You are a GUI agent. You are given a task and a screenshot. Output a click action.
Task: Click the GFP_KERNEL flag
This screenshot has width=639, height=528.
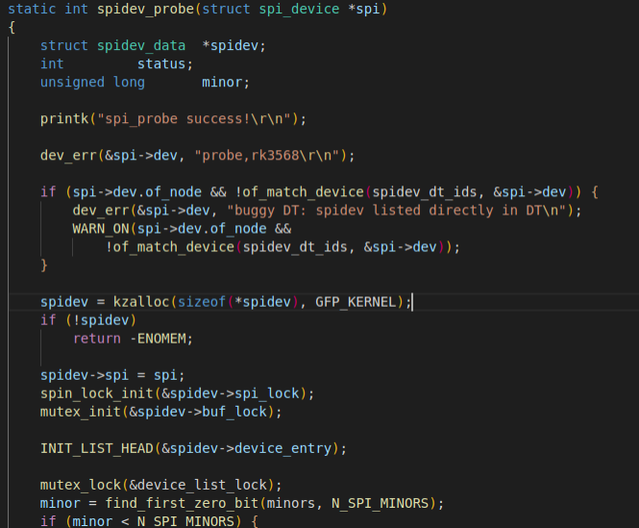click(356, 302)
